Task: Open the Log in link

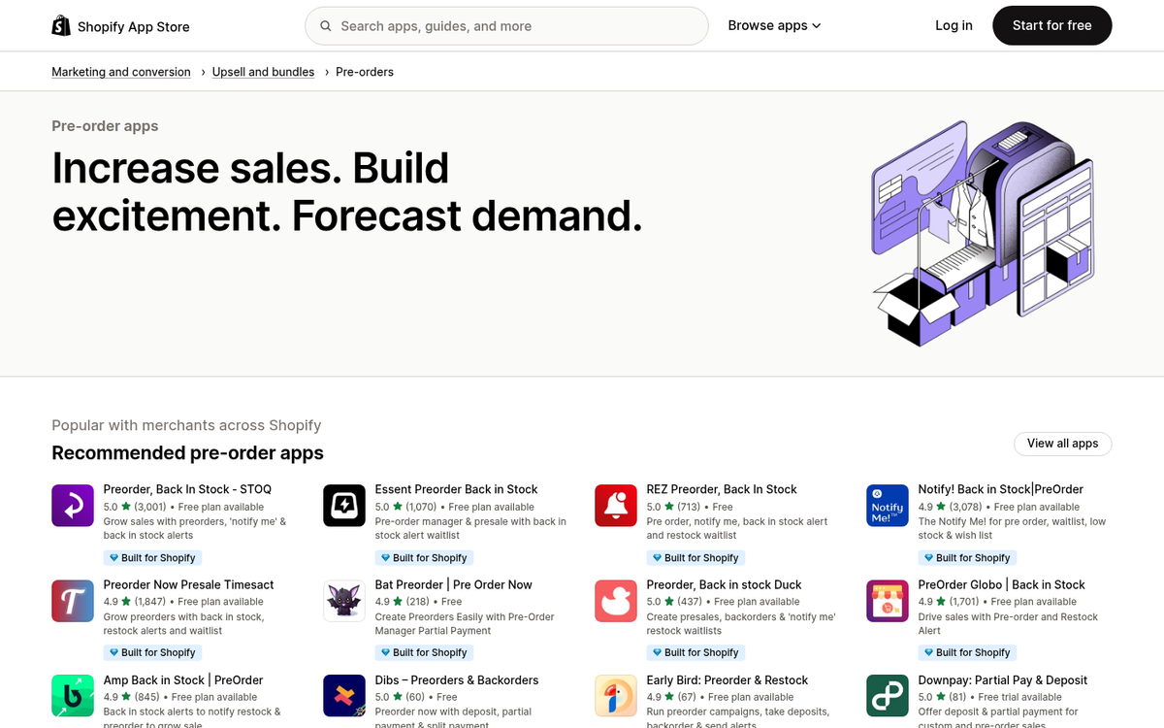Action: (x=954, y=25)
